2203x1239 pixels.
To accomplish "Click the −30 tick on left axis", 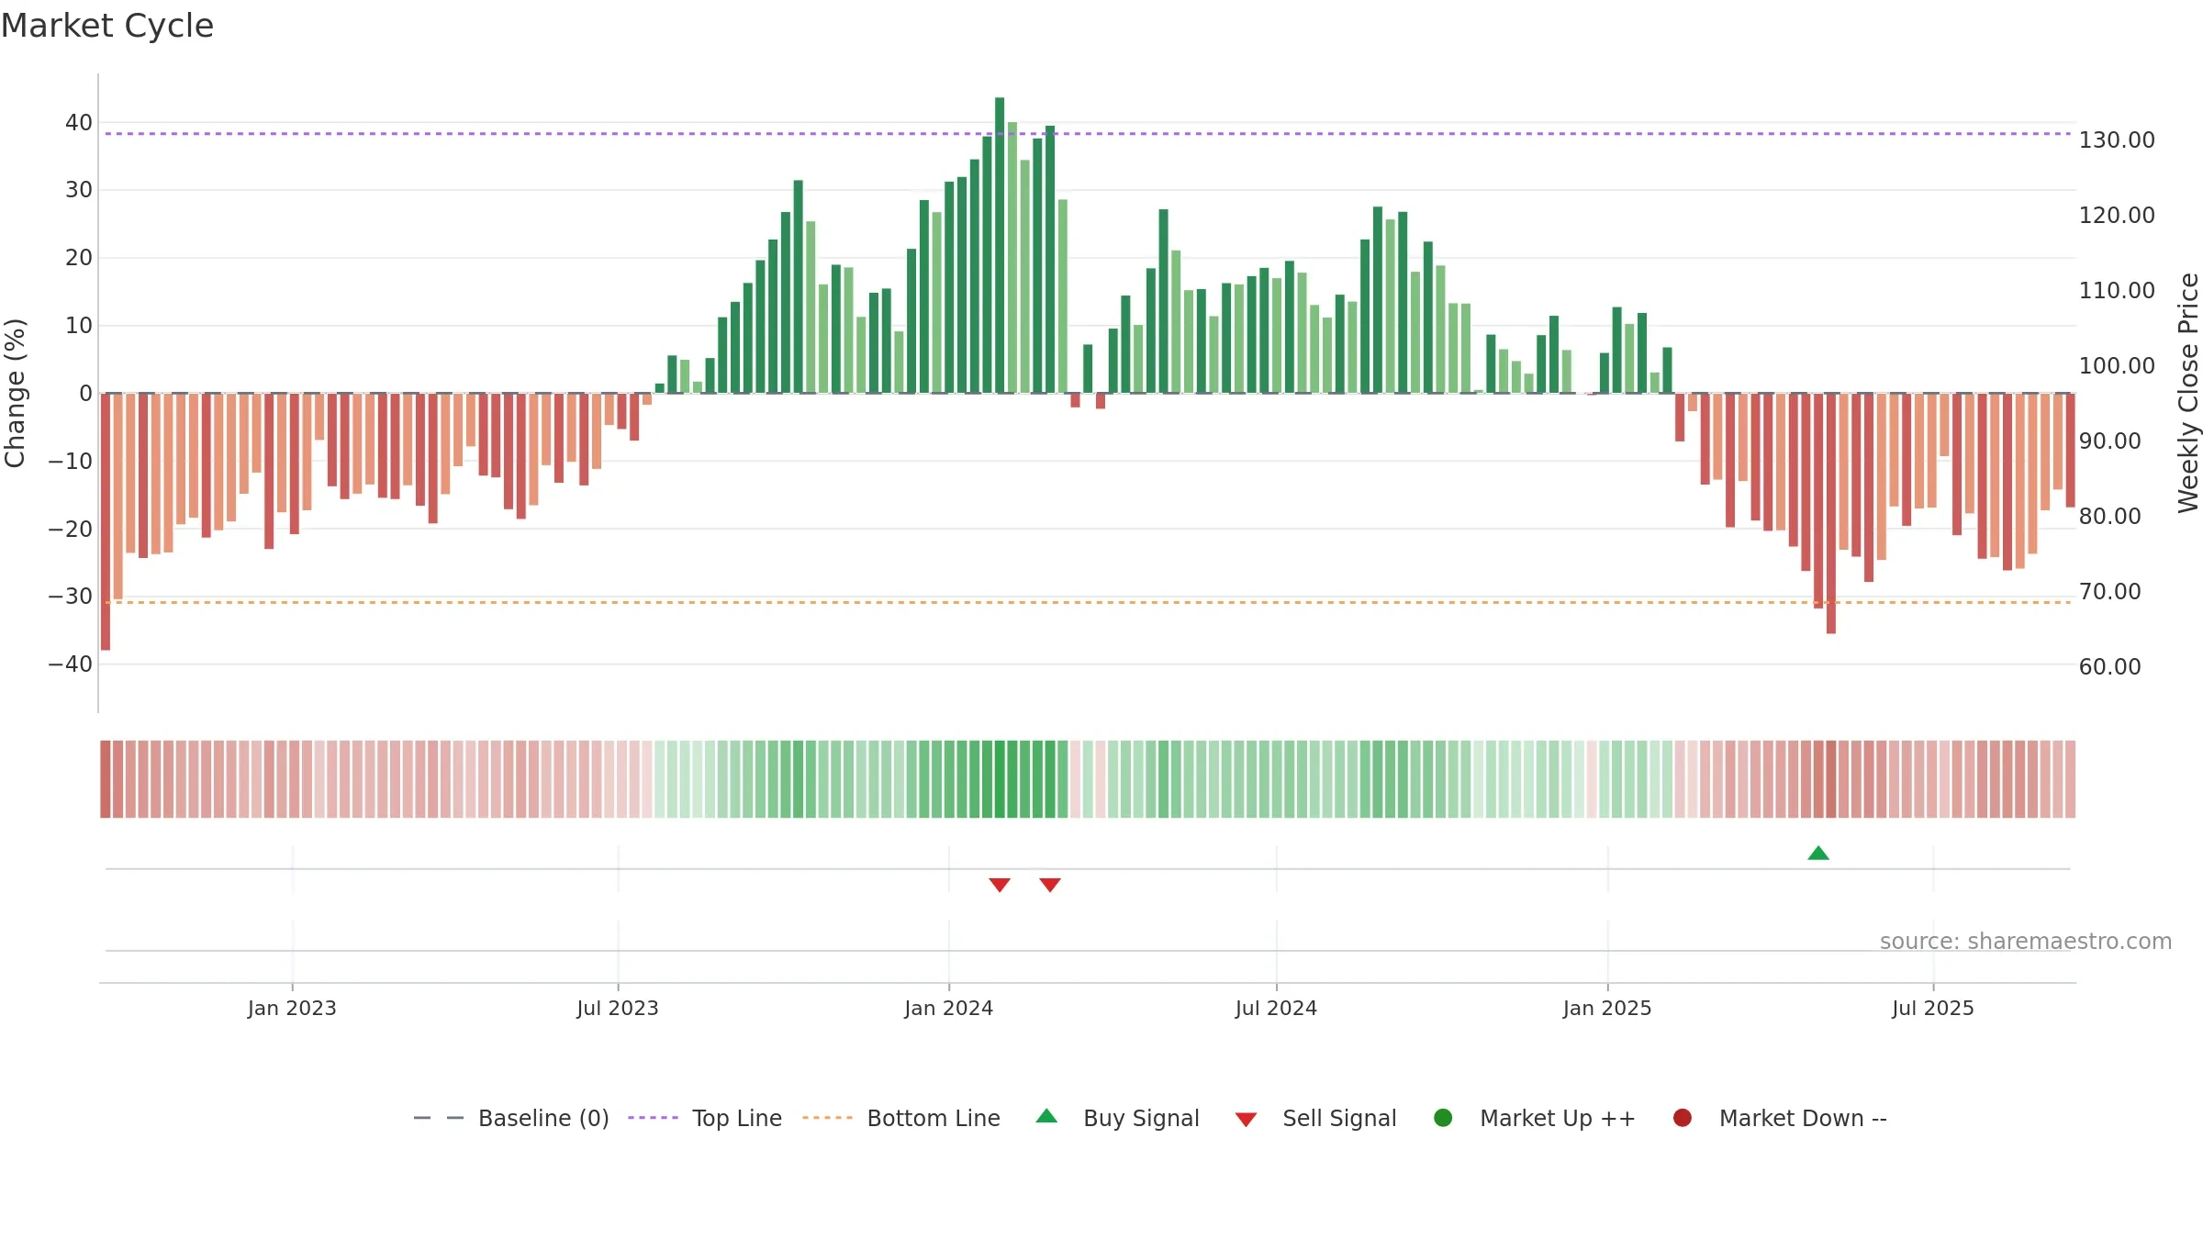I will (x=71, y=597).
